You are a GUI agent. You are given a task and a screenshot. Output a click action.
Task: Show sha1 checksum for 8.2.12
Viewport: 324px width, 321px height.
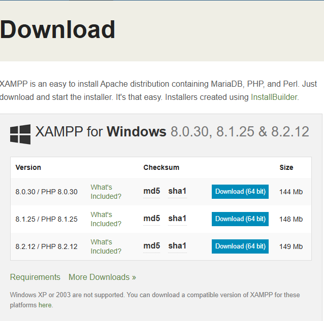coord(177,246)
